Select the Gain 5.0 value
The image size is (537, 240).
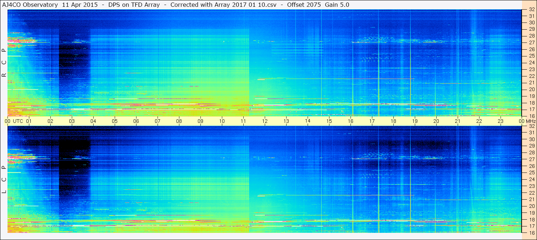click(x=337, y=5)
